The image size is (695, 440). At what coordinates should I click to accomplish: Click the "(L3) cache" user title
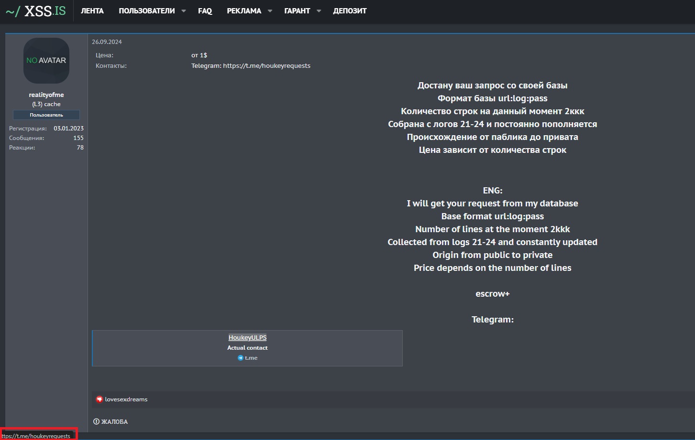[x=46, y=104]
